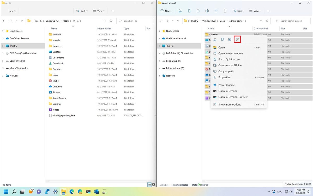This screenshot has height=196, width=313.
Task: Open the New dropdown in admin_demo1 window
Action: click(x=166, y=11)
